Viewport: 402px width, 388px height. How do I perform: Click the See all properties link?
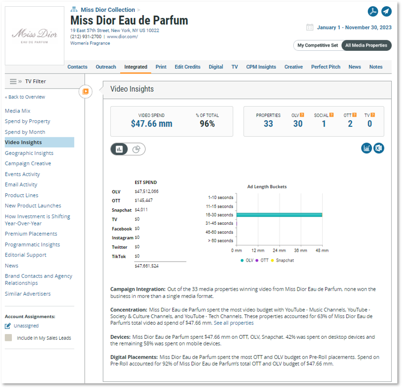click(x=234, y=323)
